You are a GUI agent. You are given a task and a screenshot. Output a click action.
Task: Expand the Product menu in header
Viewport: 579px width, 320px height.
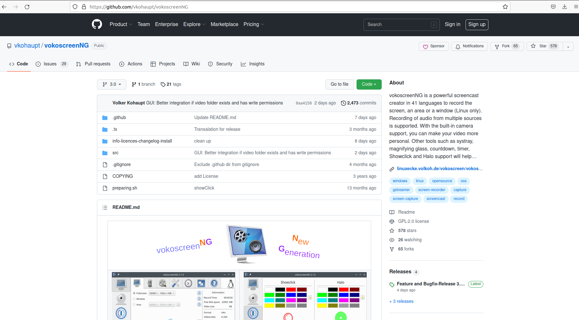[x=121, y=24]
